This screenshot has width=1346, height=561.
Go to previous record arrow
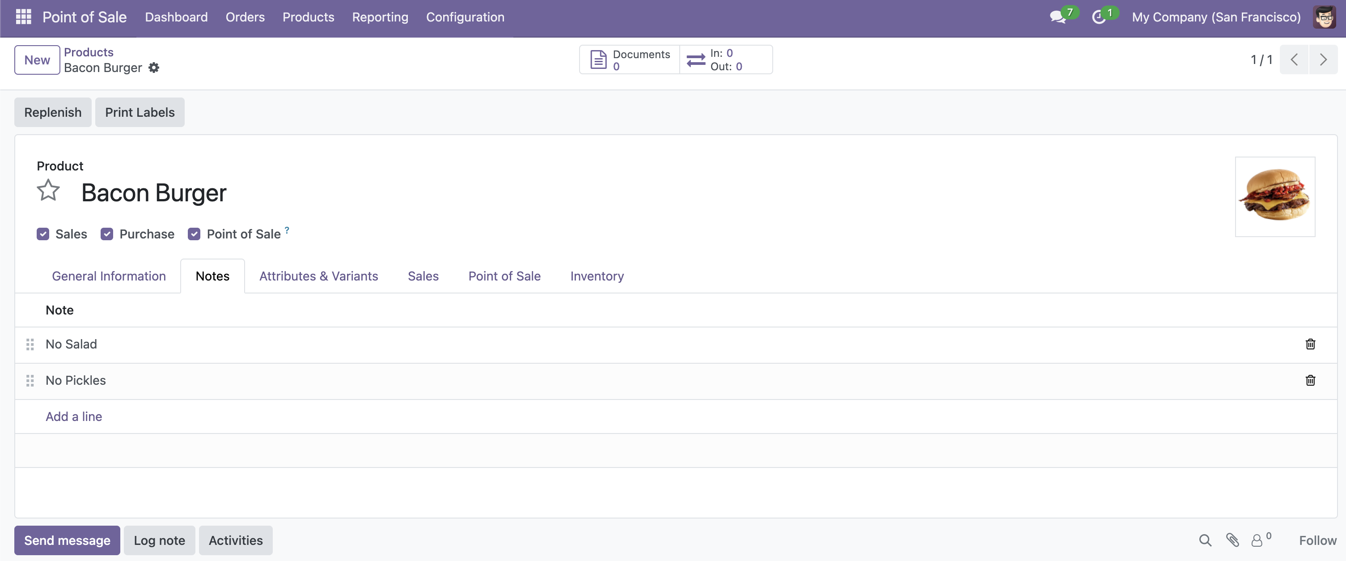pyautogui.click(x=1294, y=59)
